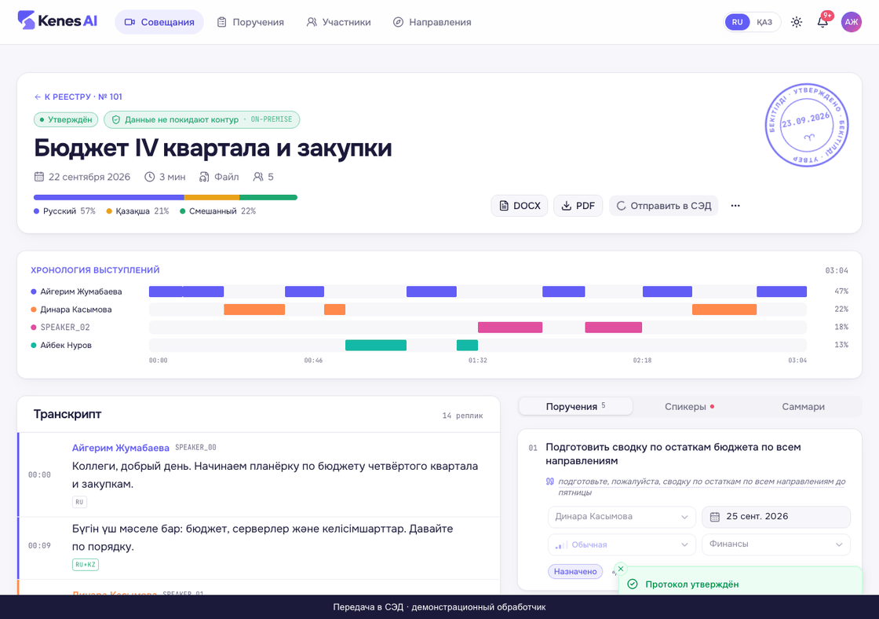Toggle the light theme sun icon
The width and height of the screenshot is (879, 619).
pyautogui.click(x=796, y=22)
